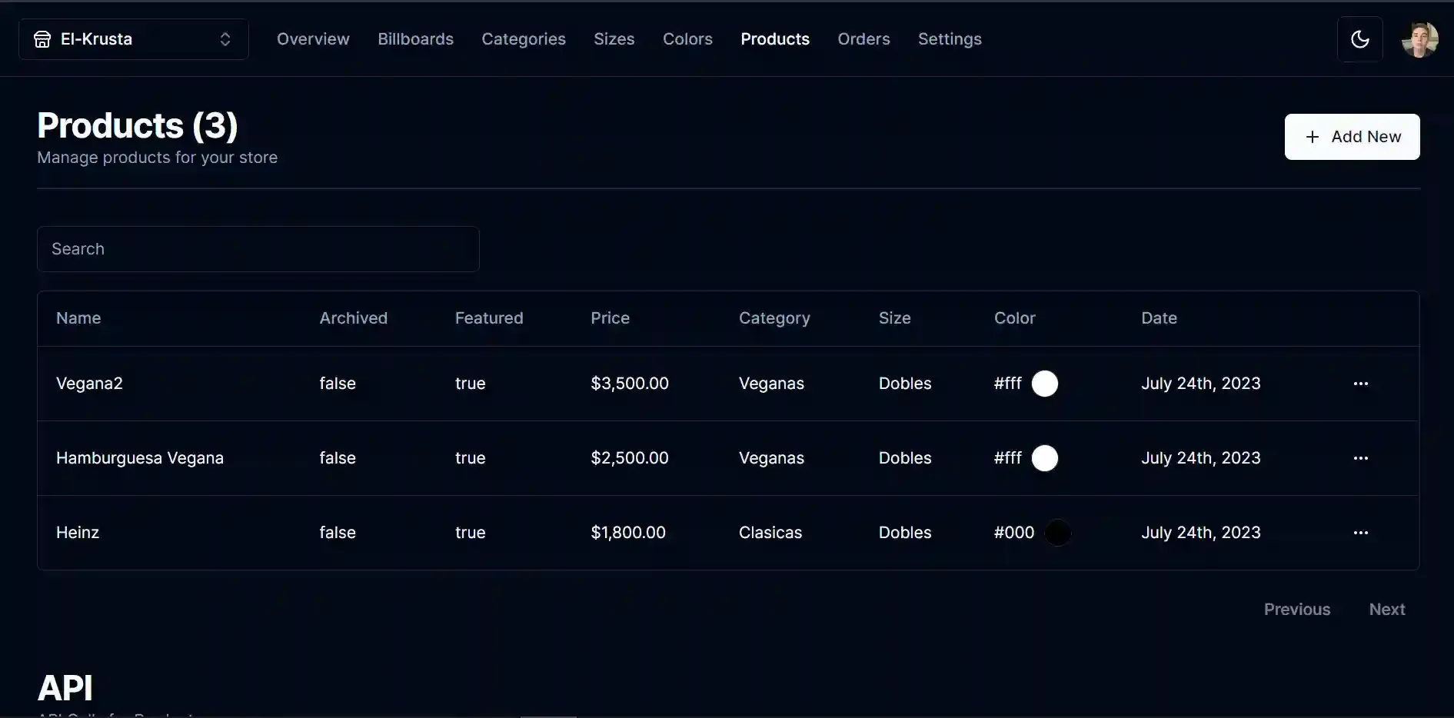Click 'Manage products for your store' subtitle
The image size is (1454, 718).
(x=158, y=158)
